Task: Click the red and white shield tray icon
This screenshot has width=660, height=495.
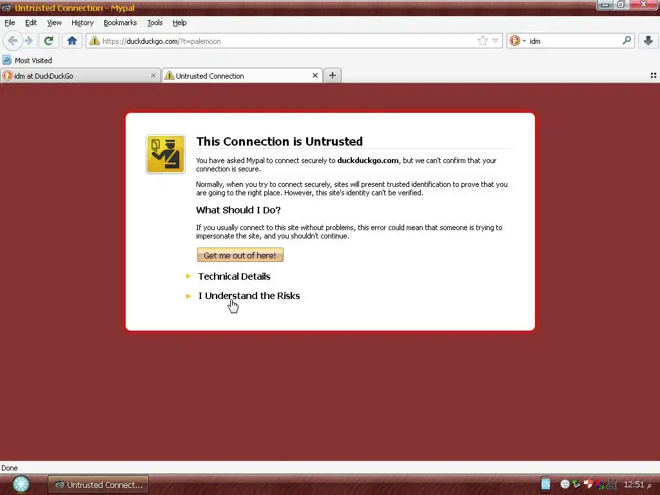Action: click(588, 485)
